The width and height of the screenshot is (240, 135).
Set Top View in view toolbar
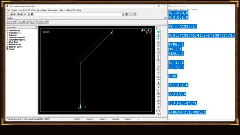click(x=158, y=45)
